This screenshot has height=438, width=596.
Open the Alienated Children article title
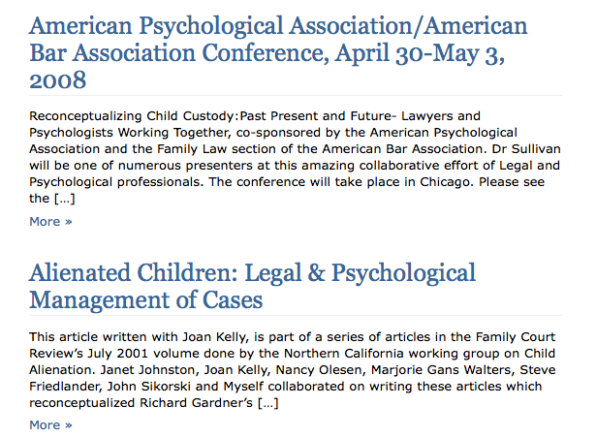252,286
